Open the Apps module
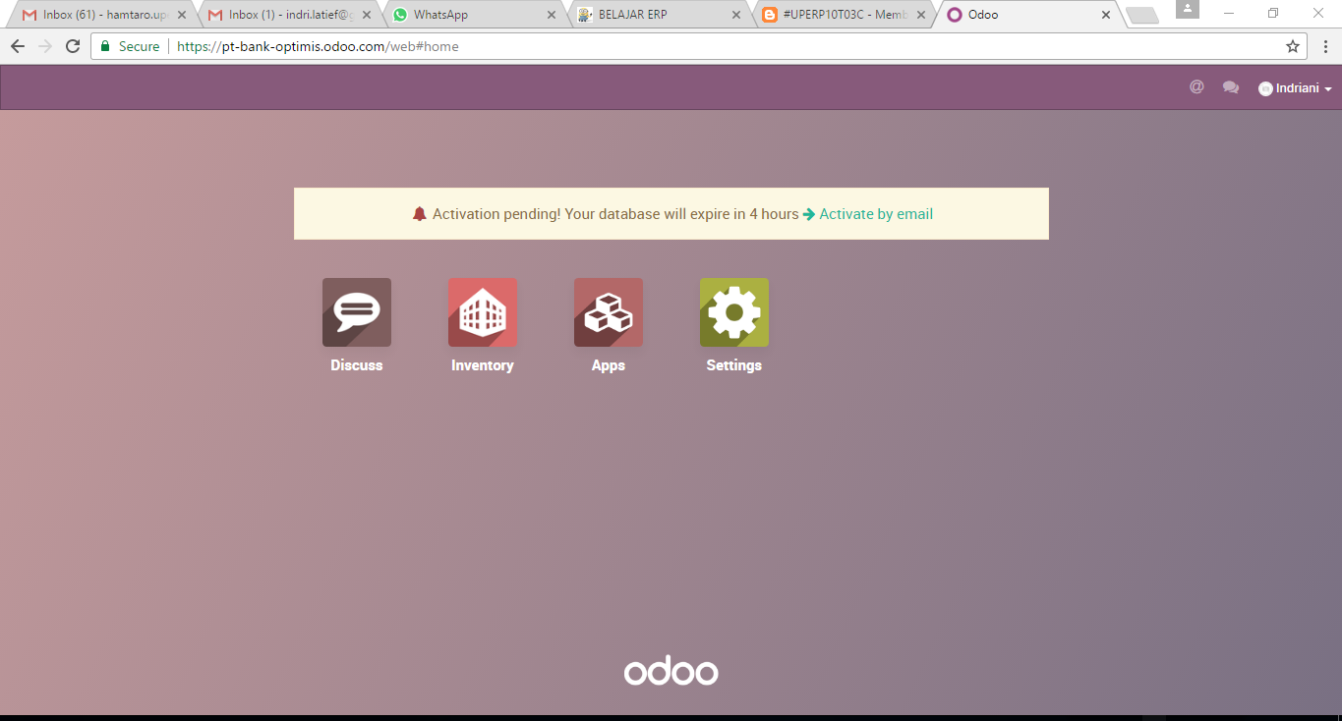Image resolution: width=1342 pixels, height=721 pixels. tap(609, 312)
